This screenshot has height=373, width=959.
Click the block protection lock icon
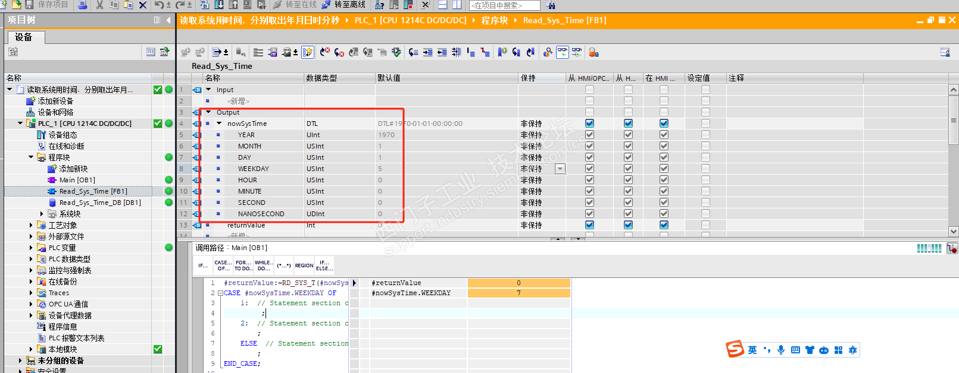point(593,52)
